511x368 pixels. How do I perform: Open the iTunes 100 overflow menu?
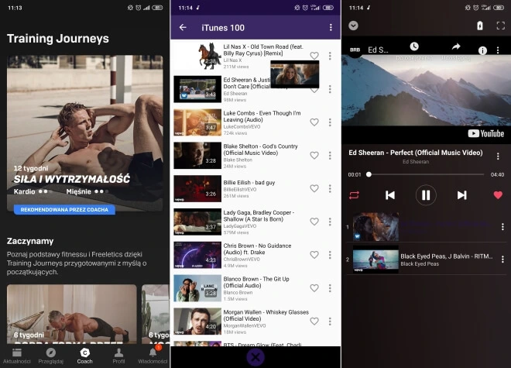331,27
